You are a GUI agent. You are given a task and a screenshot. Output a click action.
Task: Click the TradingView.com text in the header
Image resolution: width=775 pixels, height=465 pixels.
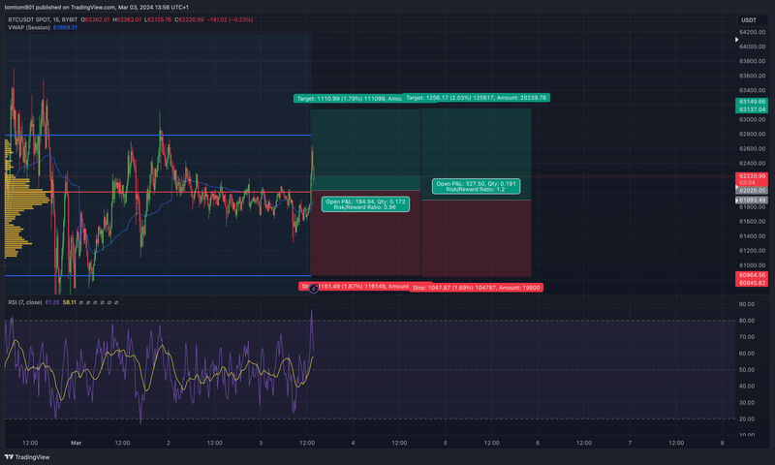pyautogui.click(x=93, y=8)
